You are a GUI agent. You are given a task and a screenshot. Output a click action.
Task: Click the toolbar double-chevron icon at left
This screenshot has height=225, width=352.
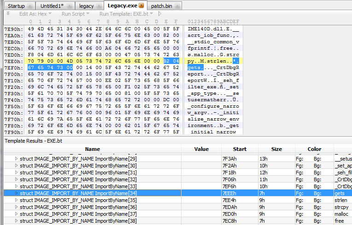(x=8, y=14)
